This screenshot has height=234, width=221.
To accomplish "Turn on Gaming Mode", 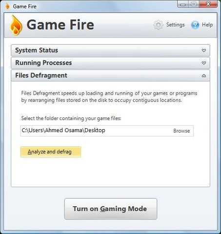I will pos(111,209).
